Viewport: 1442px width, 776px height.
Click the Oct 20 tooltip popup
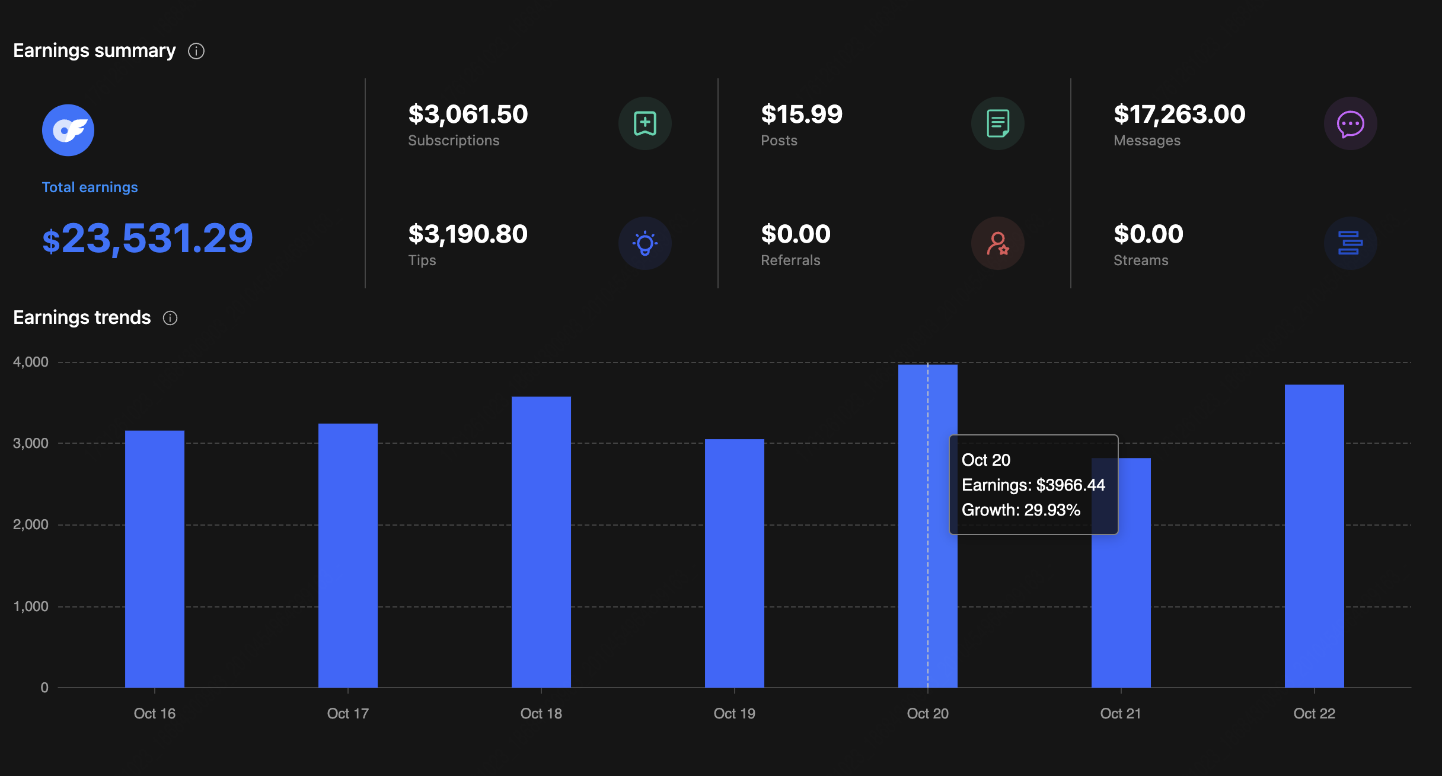pos(1034,484)
